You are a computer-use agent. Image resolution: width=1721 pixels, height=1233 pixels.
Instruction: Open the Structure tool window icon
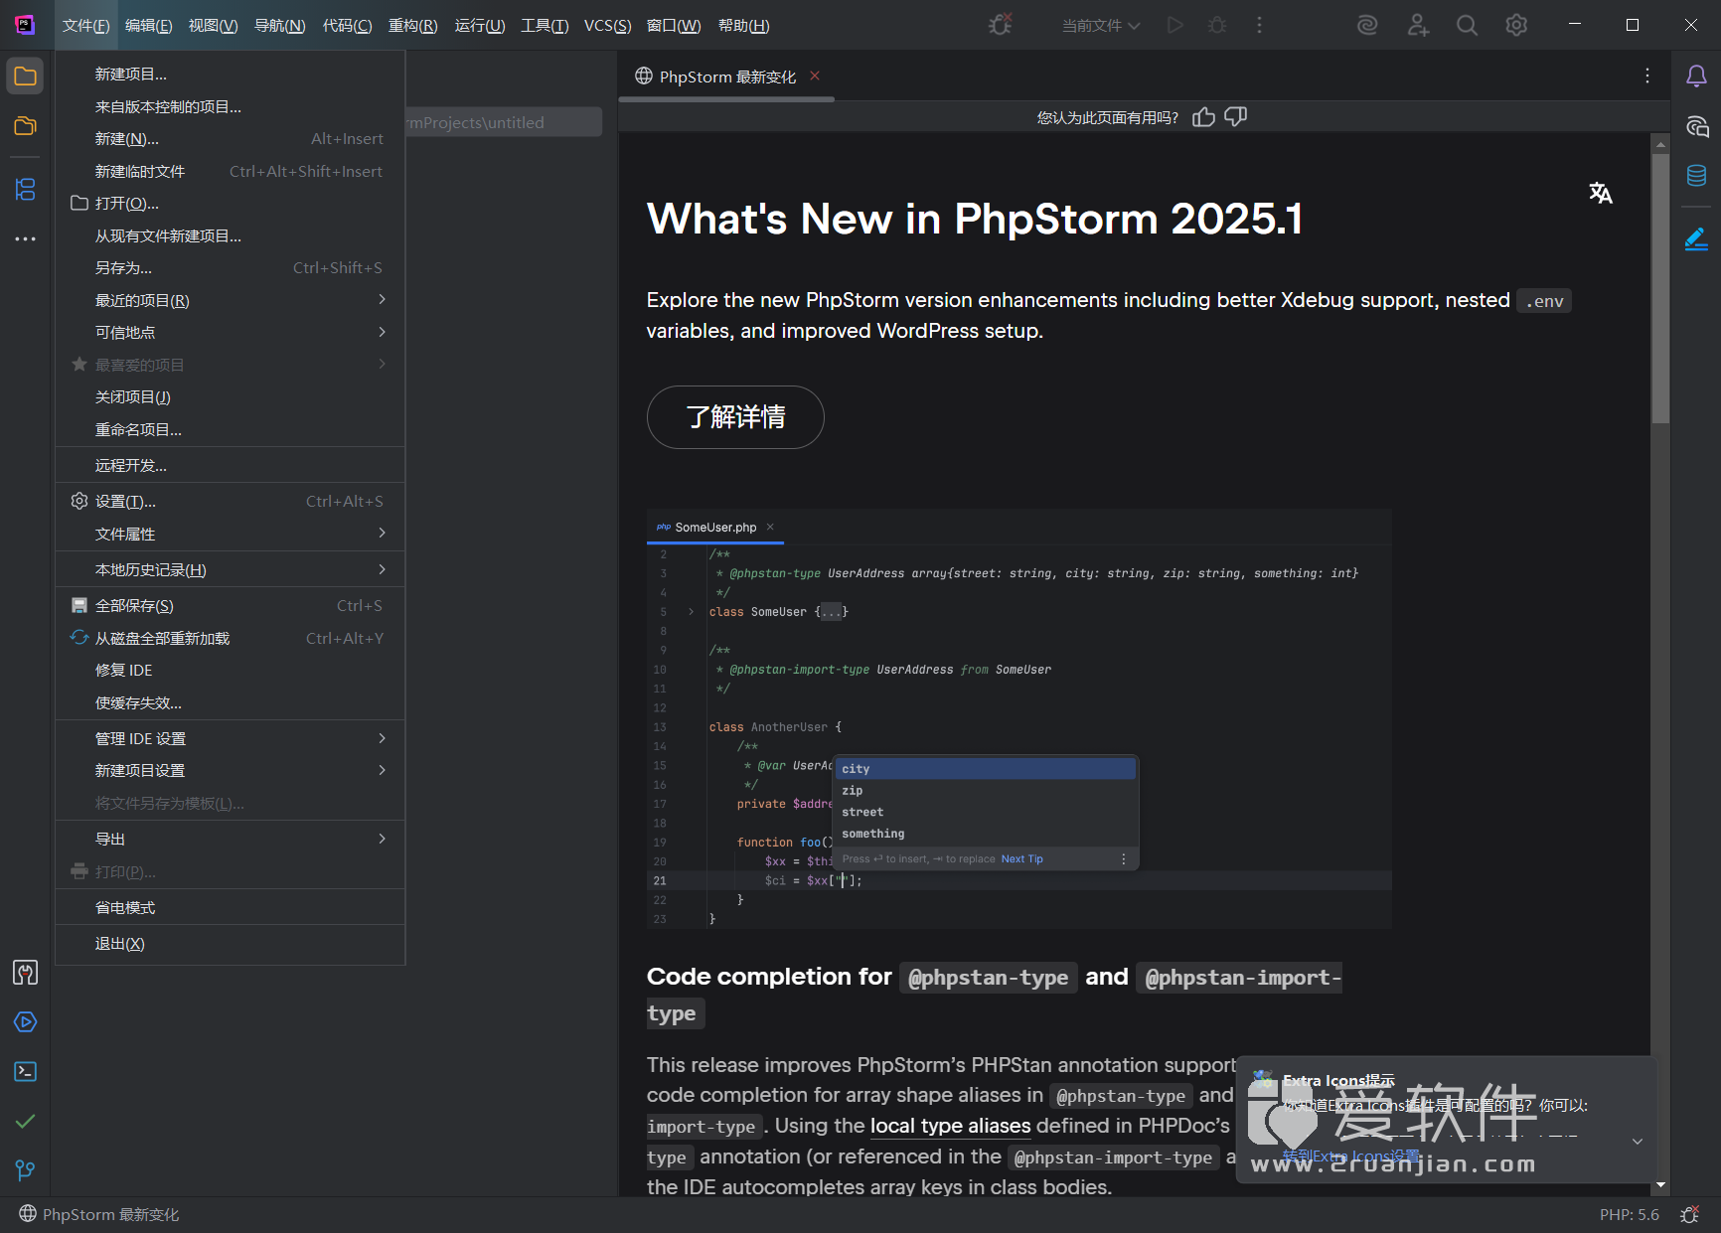tap(25, 189)
